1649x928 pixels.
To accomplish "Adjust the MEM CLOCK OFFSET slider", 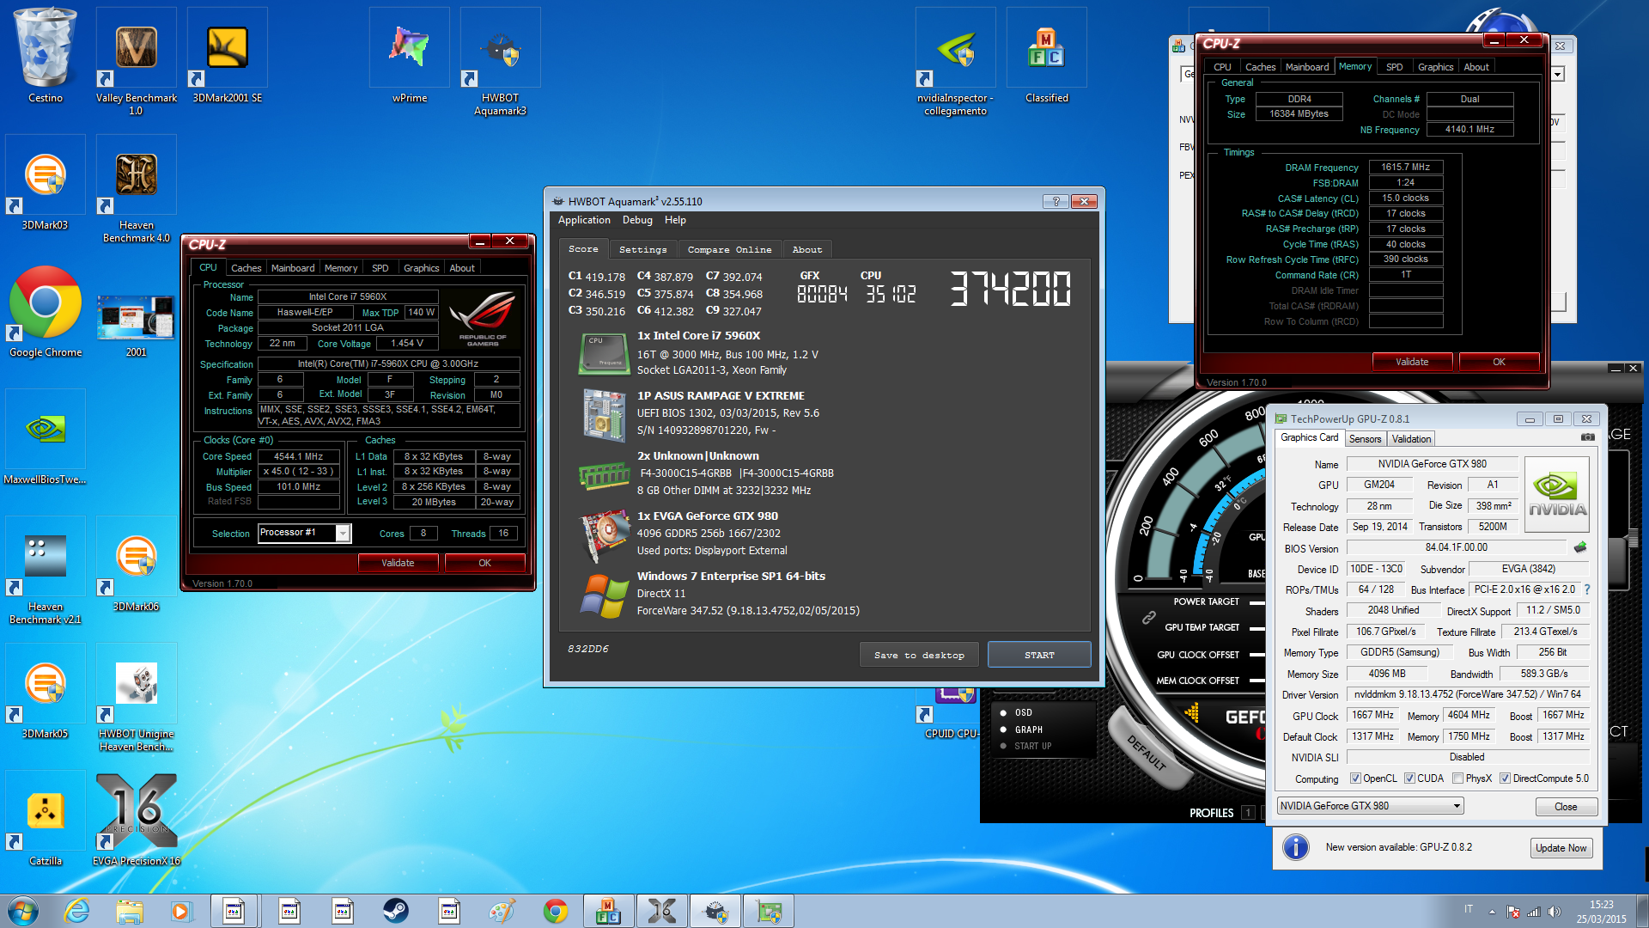I will 1257,681.
